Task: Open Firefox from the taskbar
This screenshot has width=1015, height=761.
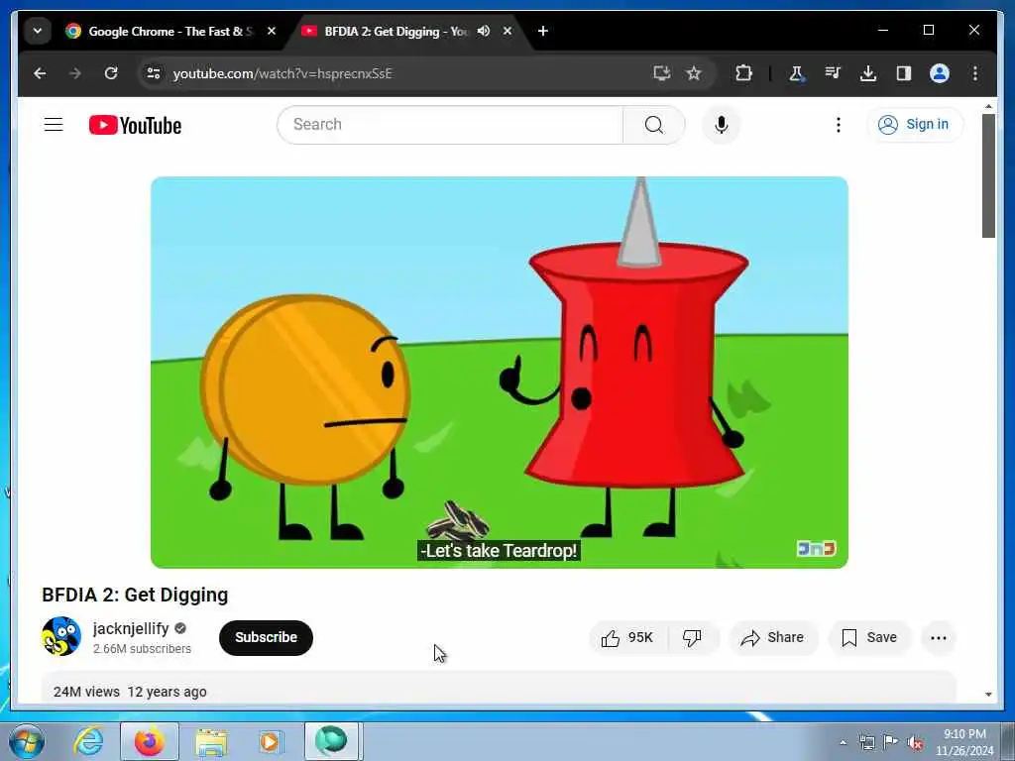Action: [x=150, y=741]
